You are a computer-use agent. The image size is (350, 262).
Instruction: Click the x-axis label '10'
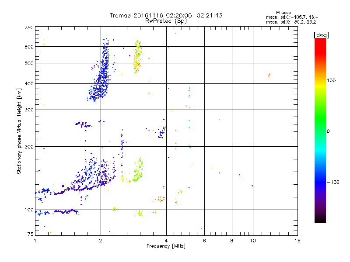click(253, 241)
